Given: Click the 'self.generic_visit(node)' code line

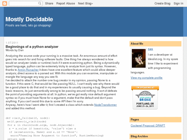Looking at the screenshot, I should 27,122.
